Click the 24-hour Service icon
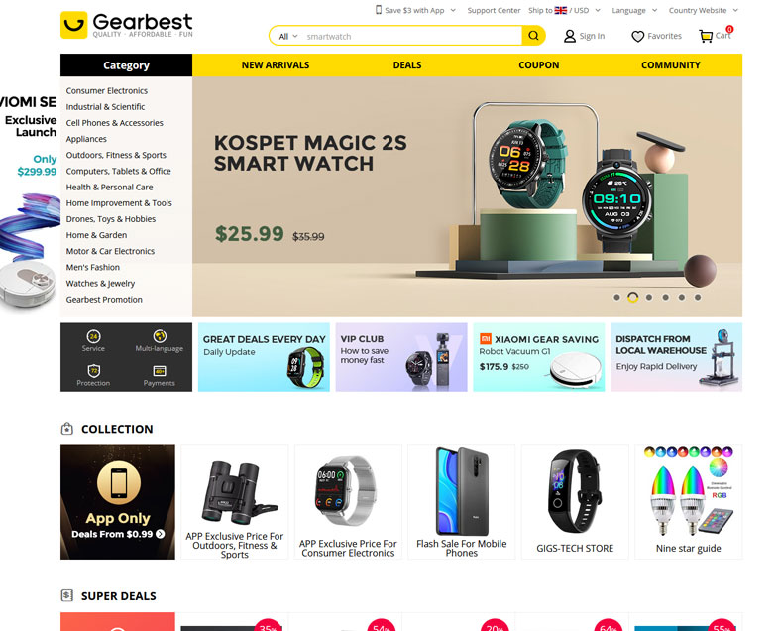The width and height of the screenshot is (778, 631). tap(93, 336)
